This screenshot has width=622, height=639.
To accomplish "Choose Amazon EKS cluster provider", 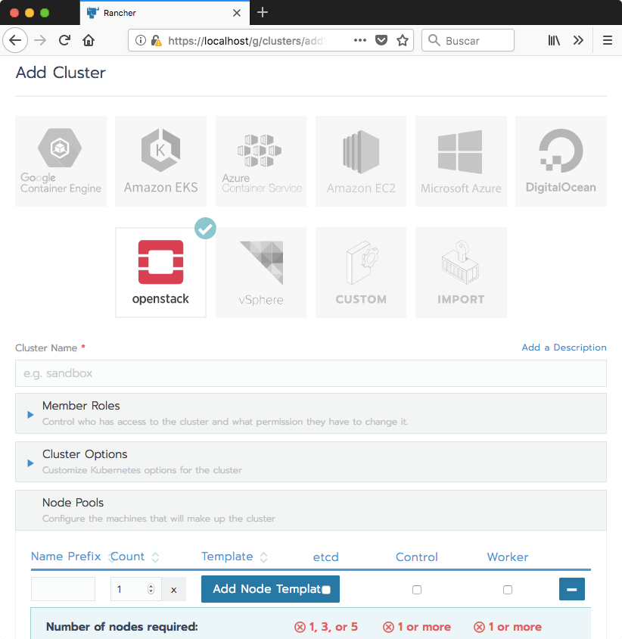I will point(160,161).
